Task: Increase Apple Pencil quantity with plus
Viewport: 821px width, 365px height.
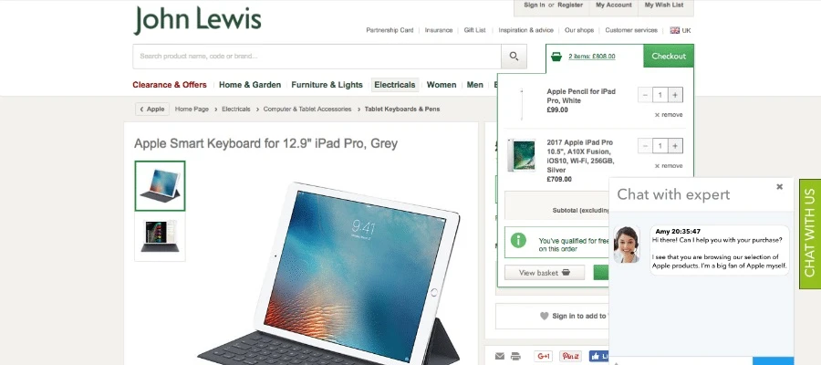Action: [x=675, y=95]
